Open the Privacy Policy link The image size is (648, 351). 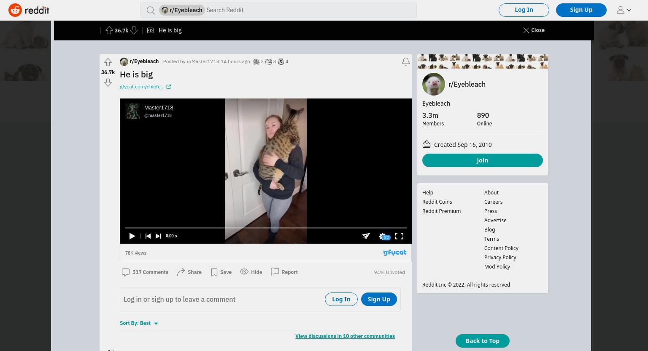pos(500,258)
